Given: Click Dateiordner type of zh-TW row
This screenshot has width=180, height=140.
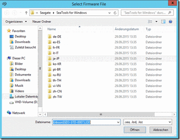Looking at the screenshot, I should click(154, 97).
